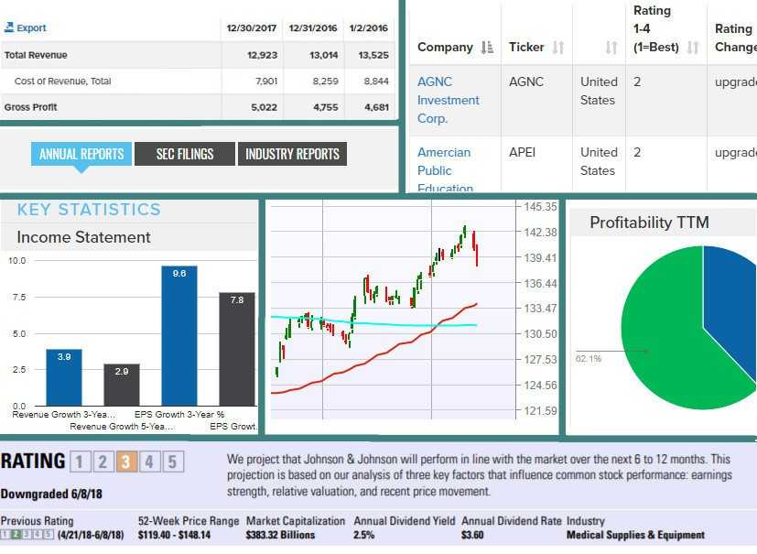This screenshot has height=554, width=757.
Task: Select the 1/2/2016 column header
Action: point(369,28)
